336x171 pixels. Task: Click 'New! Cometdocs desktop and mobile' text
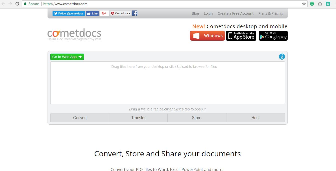(x=240, y=26)
